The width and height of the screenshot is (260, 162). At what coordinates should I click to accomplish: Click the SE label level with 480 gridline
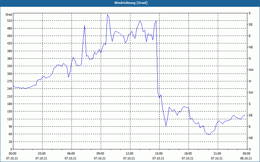[x=251, y=25]
